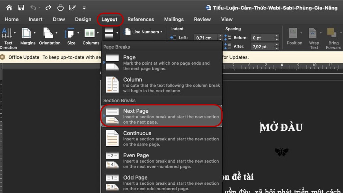Click the Left indent value field
Screen dimensions: 343x193
[206, 38]
